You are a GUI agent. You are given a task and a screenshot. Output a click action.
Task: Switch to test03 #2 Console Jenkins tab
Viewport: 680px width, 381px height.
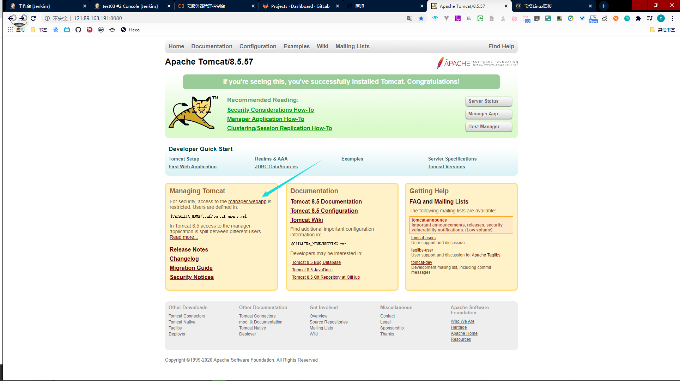pos(130,6)
